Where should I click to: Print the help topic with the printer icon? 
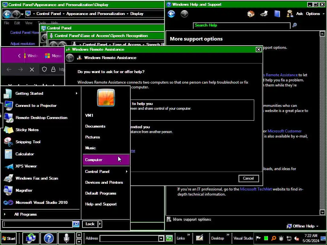[x=264, y=14]
